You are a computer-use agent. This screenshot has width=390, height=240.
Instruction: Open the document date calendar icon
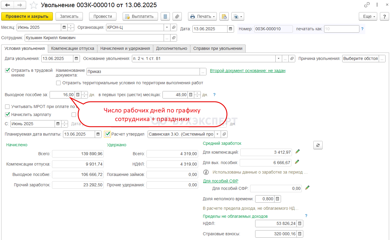[230, 29]
